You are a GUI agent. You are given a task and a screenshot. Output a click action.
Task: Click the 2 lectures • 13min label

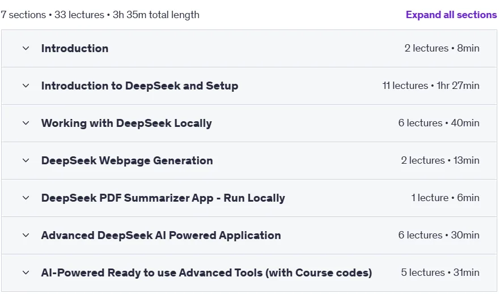click(x=440, y=160)
